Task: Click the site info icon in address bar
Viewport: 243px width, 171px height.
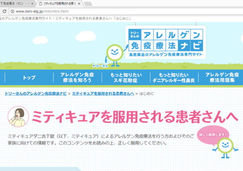Action: click(13, 11)
